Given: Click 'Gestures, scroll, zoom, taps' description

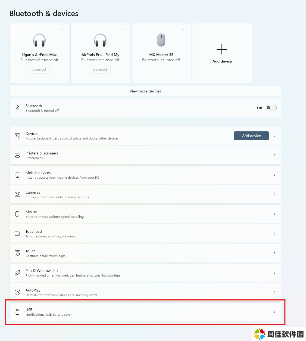Looking at the screenshot, I should click(x=45, y=256).
